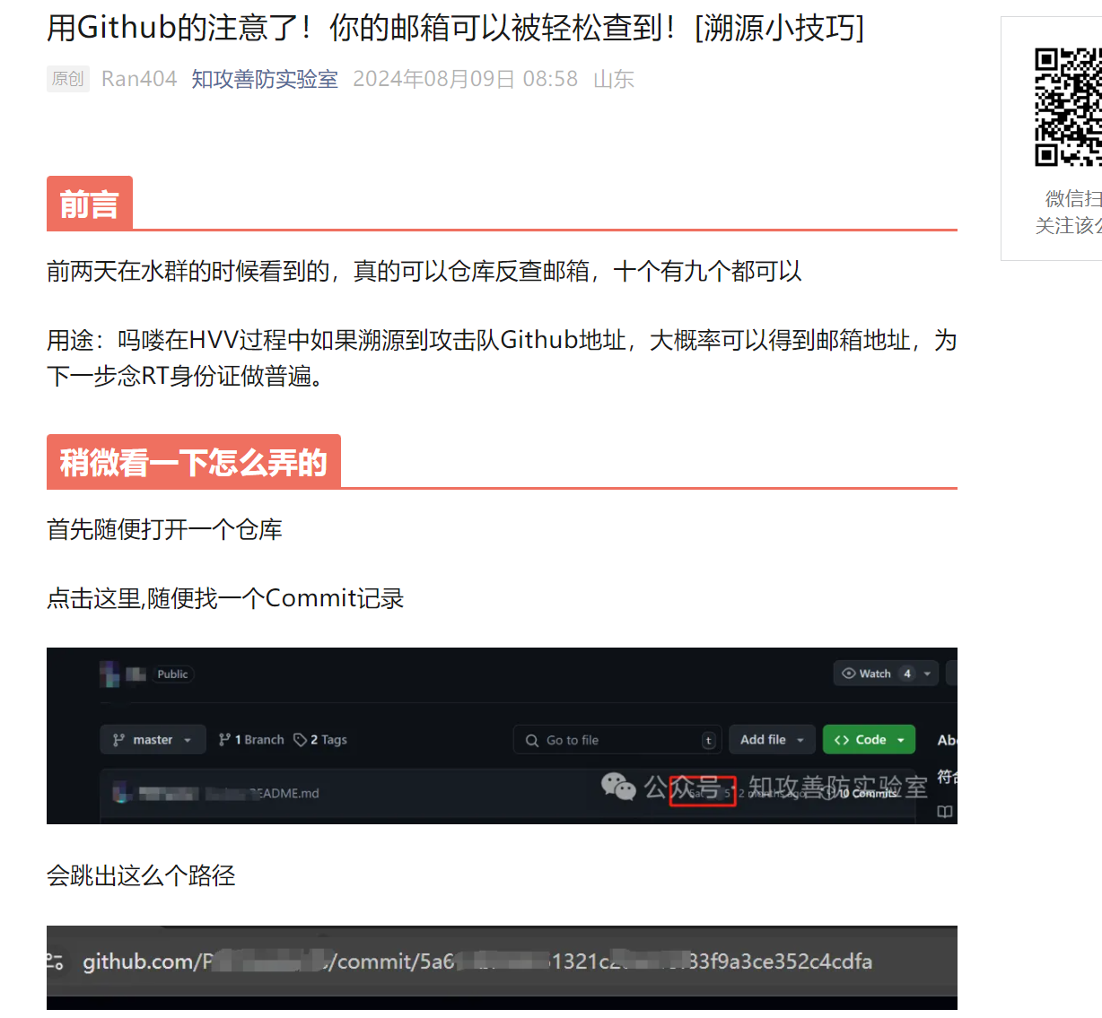Click the 原创 original tag
This screenshot has height=1018, width=1102.
(x=67, y=79)
